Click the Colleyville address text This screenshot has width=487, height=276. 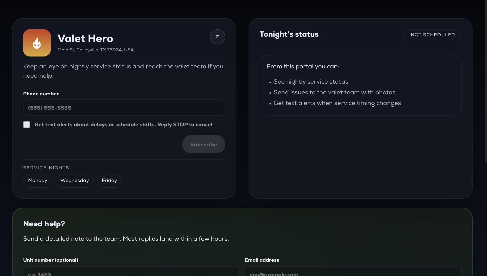click(96, 50)
